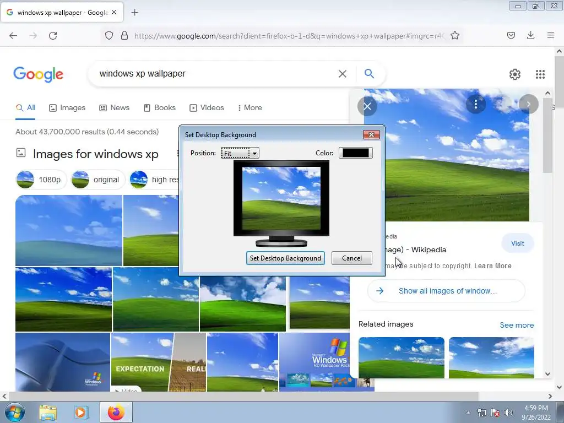The height and width of the screenshot is (423, 564).
Task: Show hidden tray icons arrow
Action: pyautogui.click(x=468, y=413)
